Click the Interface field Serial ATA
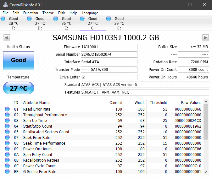 (109, 62)
